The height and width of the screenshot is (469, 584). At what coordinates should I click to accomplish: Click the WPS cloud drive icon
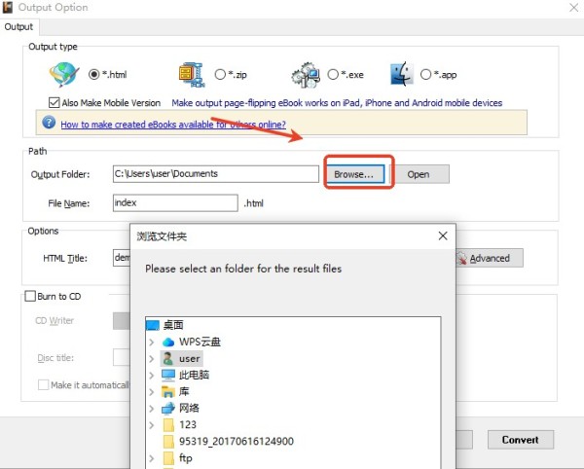click(x=168, y=342)
